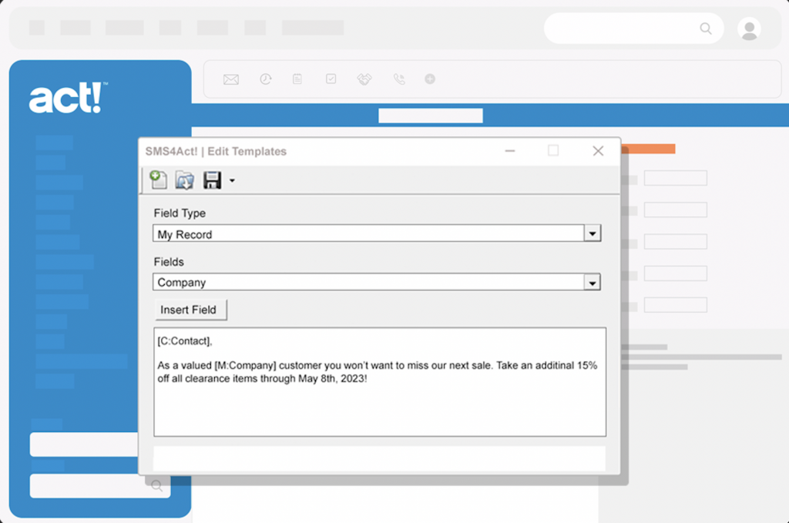Click the email envelope icon

(230, 79)
